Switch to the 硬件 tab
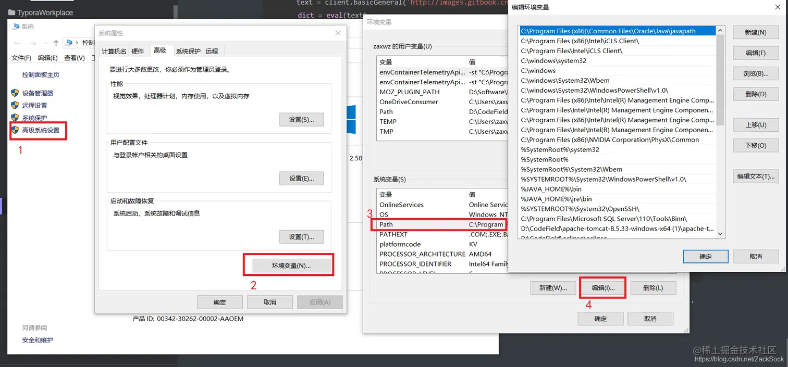This screenshot has height=367, width=788. tap(138, 51)
